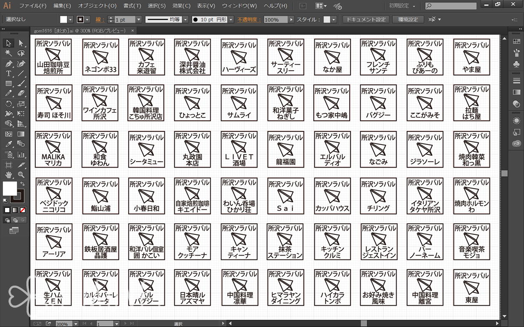Open the ファイル(F) menu
The width and height of the screenshot is (524, 327).
[x=33, y=6]
